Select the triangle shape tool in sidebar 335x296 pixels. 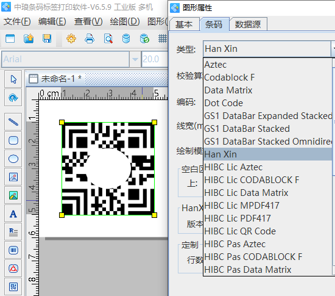click(13, 269)
